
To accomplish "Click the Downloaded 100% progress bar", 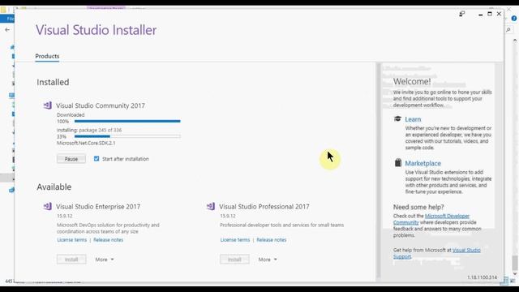I will click(127, 122).
